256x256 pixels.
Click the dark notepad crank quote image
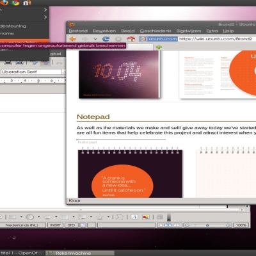(130, 173)
